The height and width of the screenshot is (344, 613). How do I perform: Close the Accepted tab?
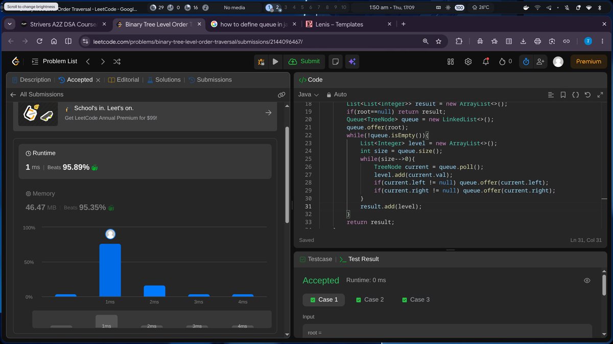[98, 80]
